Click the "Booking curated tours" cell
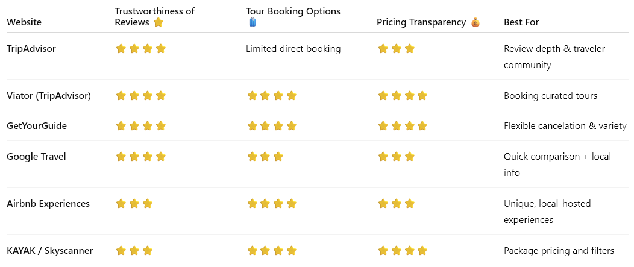This screenshot has width=634, height=267. pos(550,96)
